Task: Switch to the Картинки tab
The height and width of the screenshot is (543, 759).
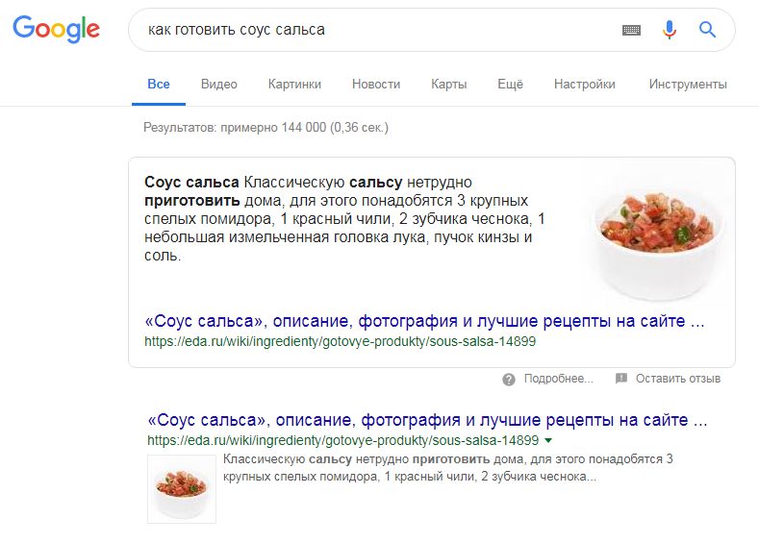Action: pos(295,85)
